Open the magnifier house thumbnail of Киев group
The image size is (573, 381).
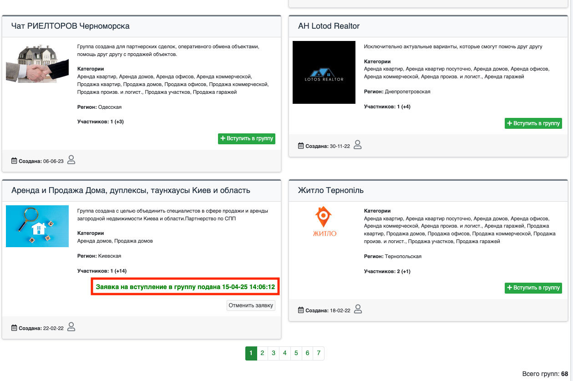click(x=37, y=226)
